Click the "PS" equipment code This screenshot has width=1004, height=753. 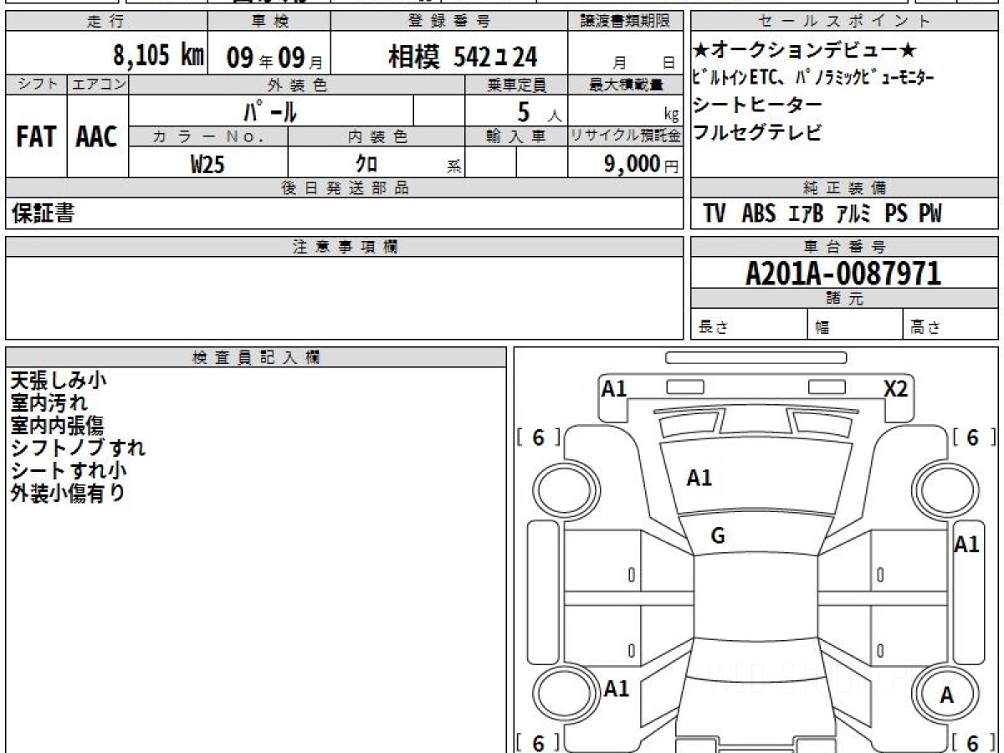click(x=896, y=213)
